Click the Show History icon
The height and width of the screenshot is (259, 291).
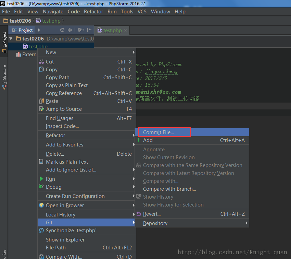tap(139, 197)
